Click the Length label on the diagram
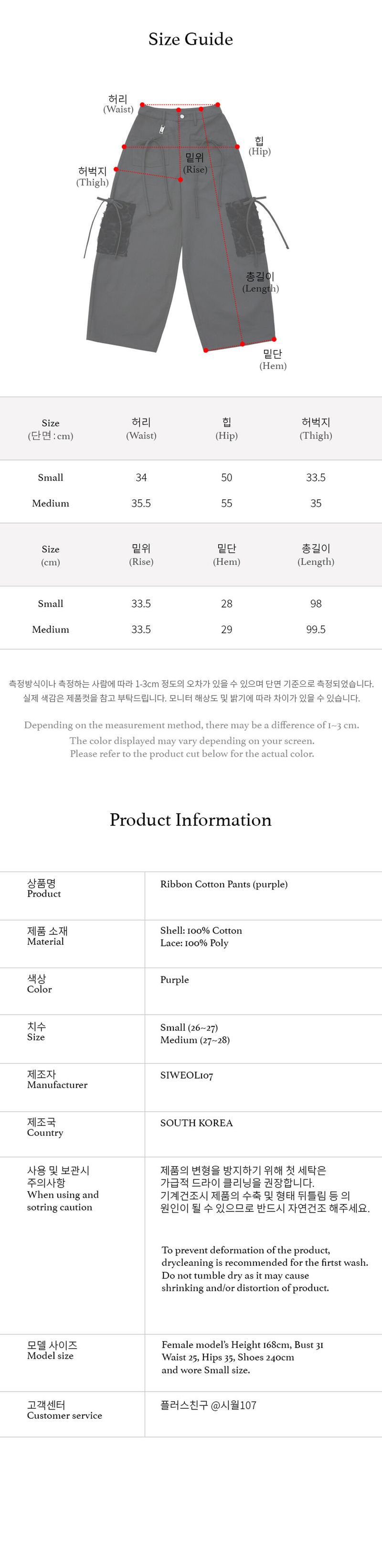 tap(260, 282)
